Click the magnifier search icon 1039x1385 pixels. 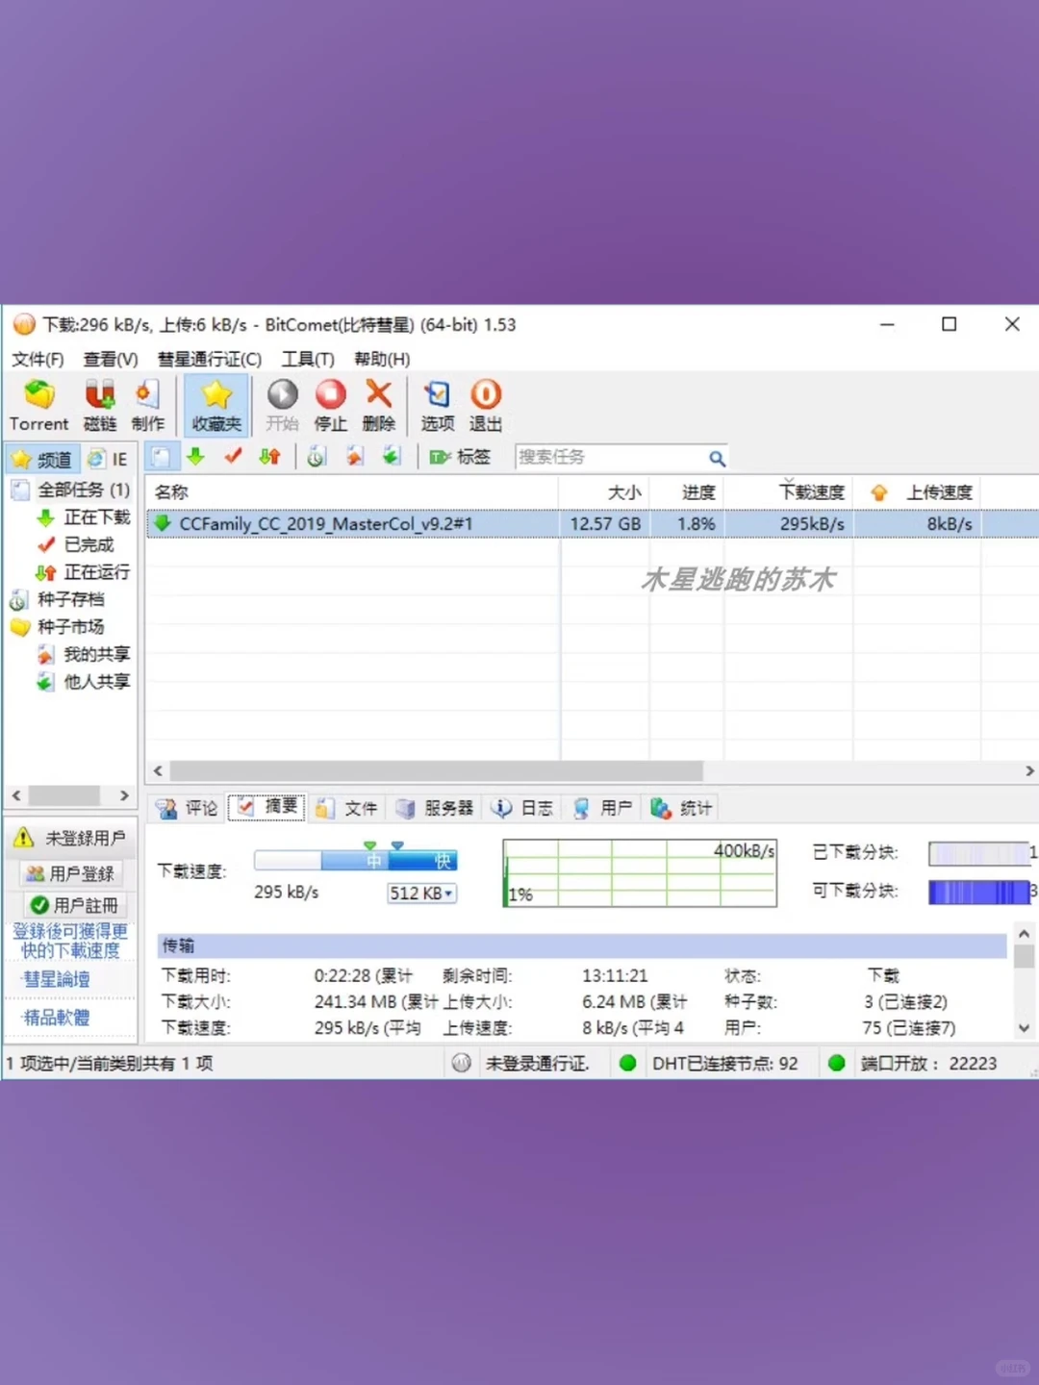[717, 458]
